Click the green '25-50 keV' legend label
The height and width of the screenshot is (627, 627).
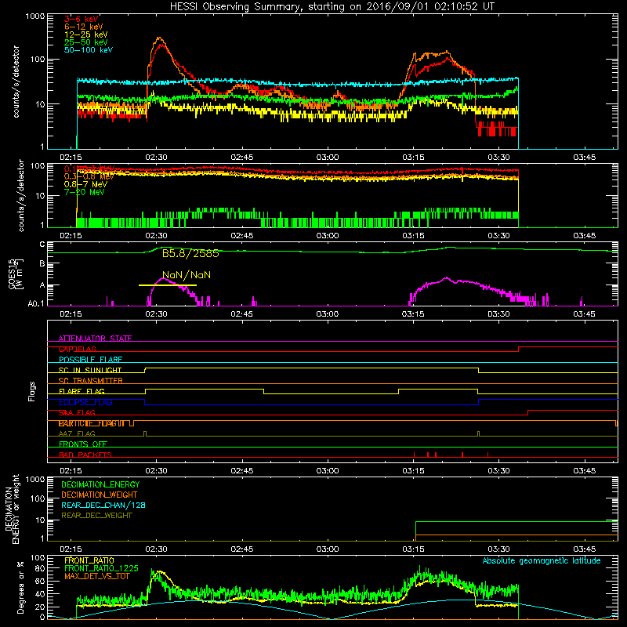point(86,42)
